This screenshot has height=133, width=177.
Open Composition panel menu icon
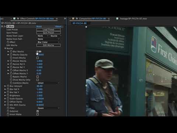coord(109,19)
